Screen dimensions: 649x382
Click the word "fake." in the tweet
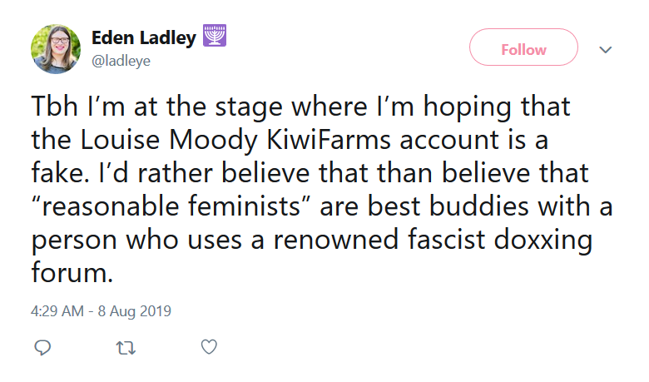click(61, 172)
